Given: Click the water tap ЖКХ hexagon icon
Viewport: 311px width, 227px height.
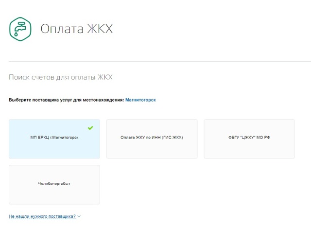Looking at the screenshot, I should click(20, 29).
